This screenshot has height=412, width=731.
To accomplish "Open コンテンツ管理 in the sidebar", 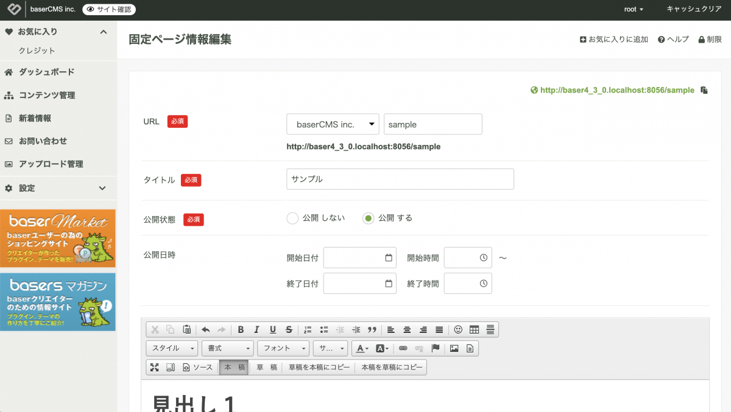I will pyautogui.click(x=47, y=96).
